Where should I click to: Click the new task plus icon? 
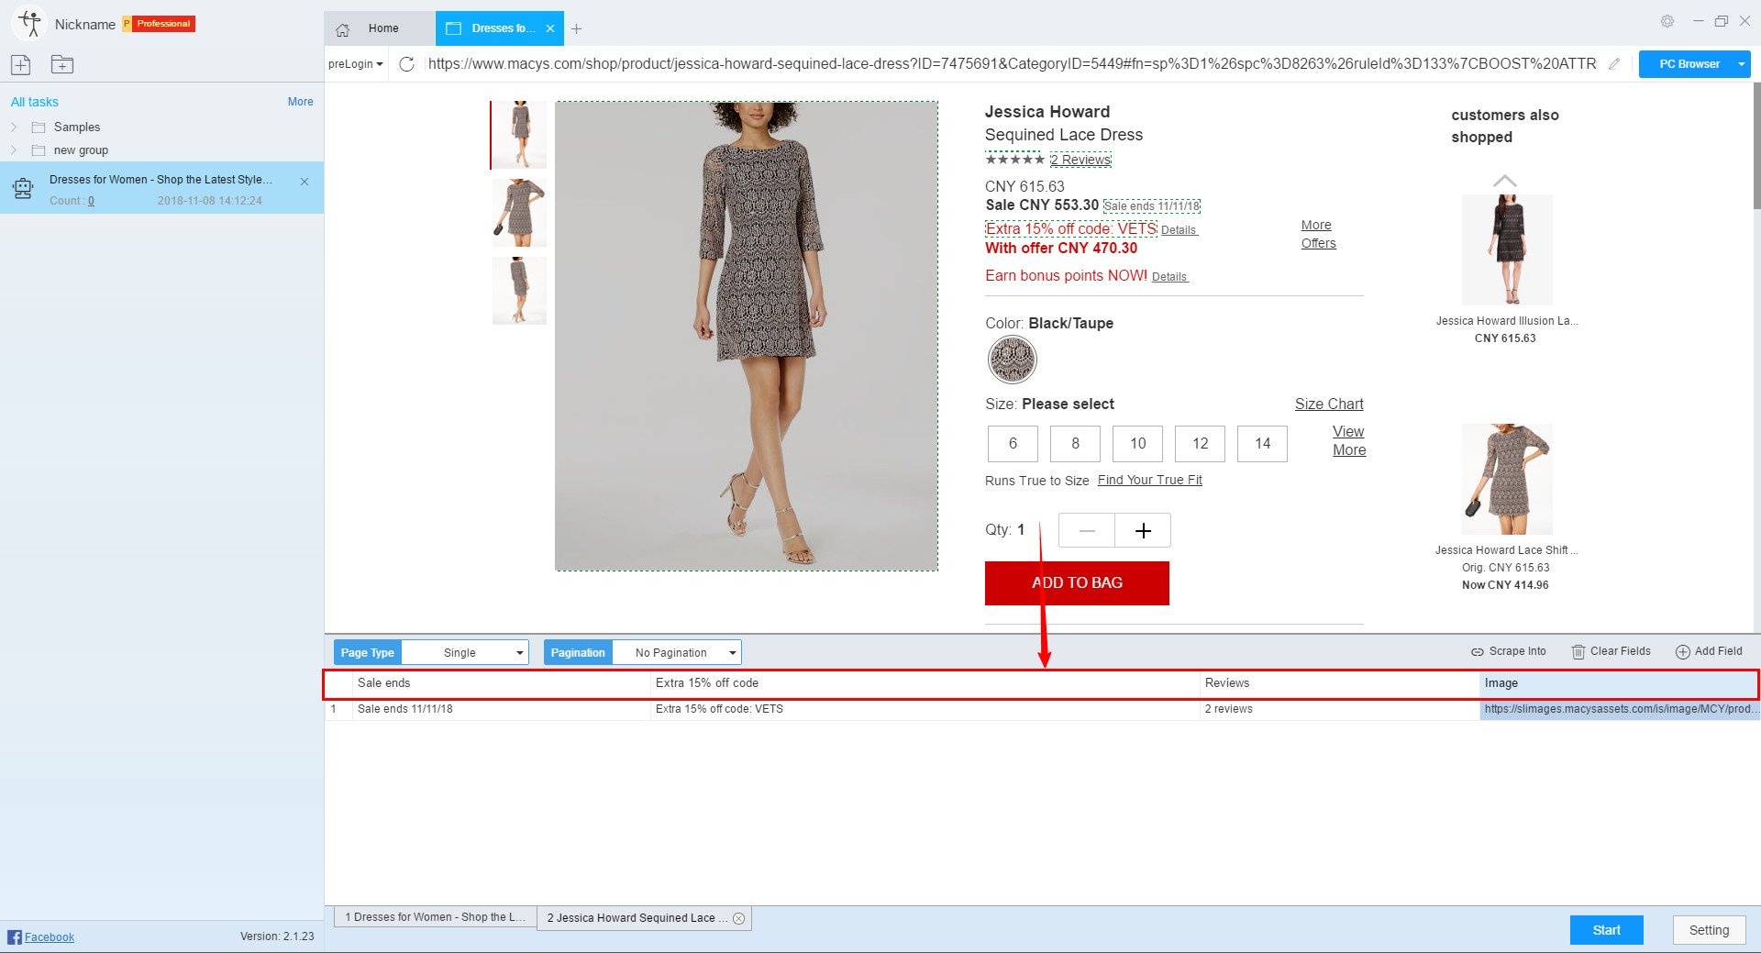pos(20,64)
